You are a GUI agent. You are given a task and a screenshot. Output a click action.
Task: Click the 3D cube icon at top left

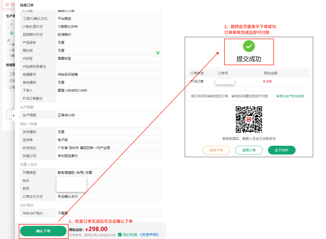pyautogui.click(x=7, y=4)
